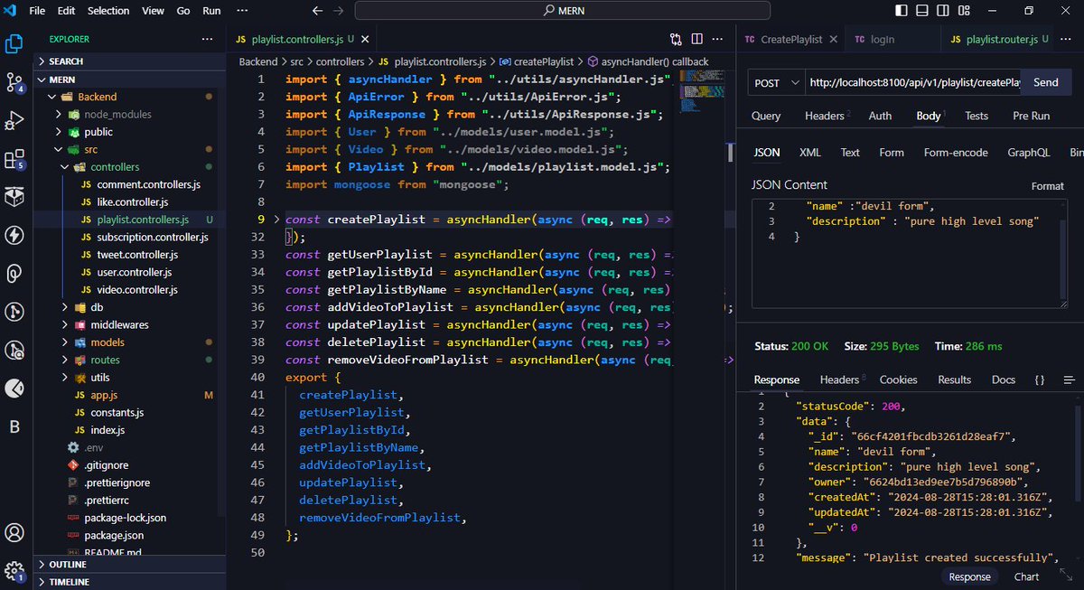Open the Docker box icon in activity bar

pyautogui.click(x=14, y=196)
